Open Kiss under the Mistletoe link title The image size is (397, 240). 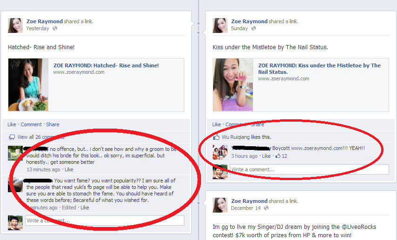point(319,68)
